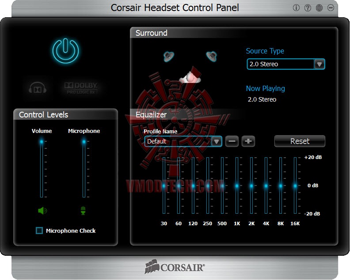Open the help question mark icon
The height and width of the screenshot is (280, 350).
coord(308,8)
